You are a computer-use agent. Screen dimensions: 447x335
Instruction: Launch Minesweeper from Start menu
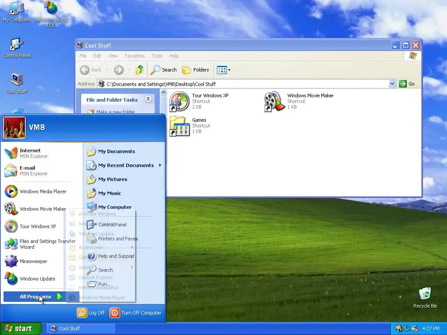(x=41, y=261)
